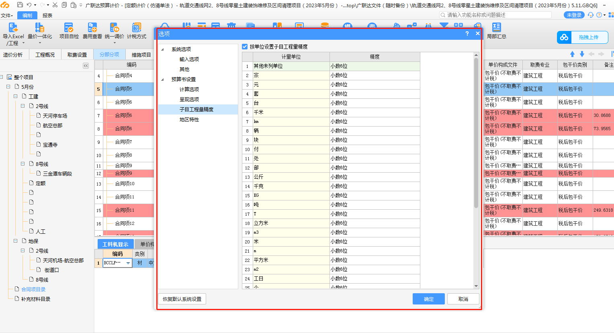614x333 pixels.
Task: Click the cloud icon beside 拖拽上传
Action: tap(564, 37)
